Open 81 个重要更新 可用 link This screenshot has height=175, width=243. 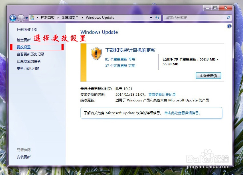click(x=120, y=59)
